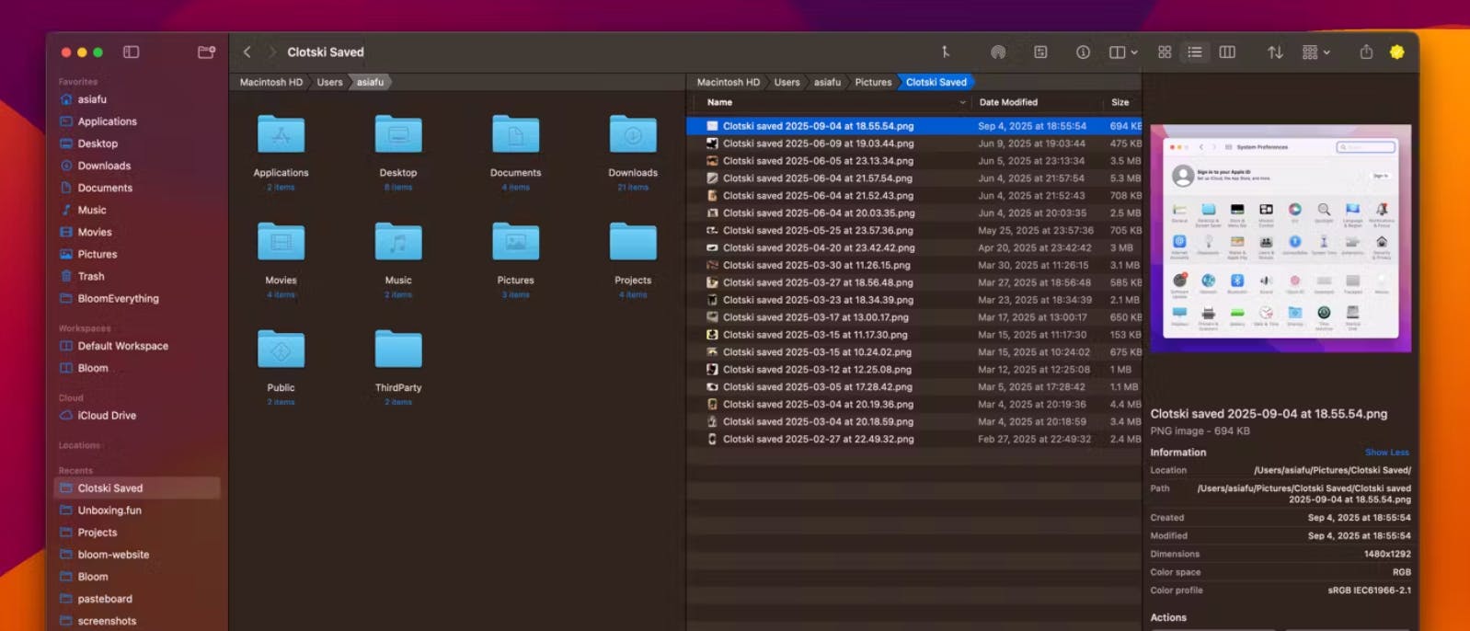Click the new folder icon above sidebar

pos(206,52)
